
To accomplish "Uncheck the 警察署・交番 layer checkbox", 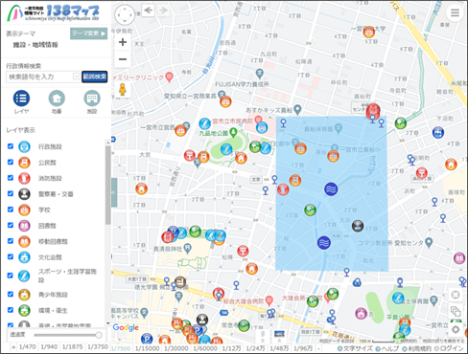I will [x=11, y=193].
